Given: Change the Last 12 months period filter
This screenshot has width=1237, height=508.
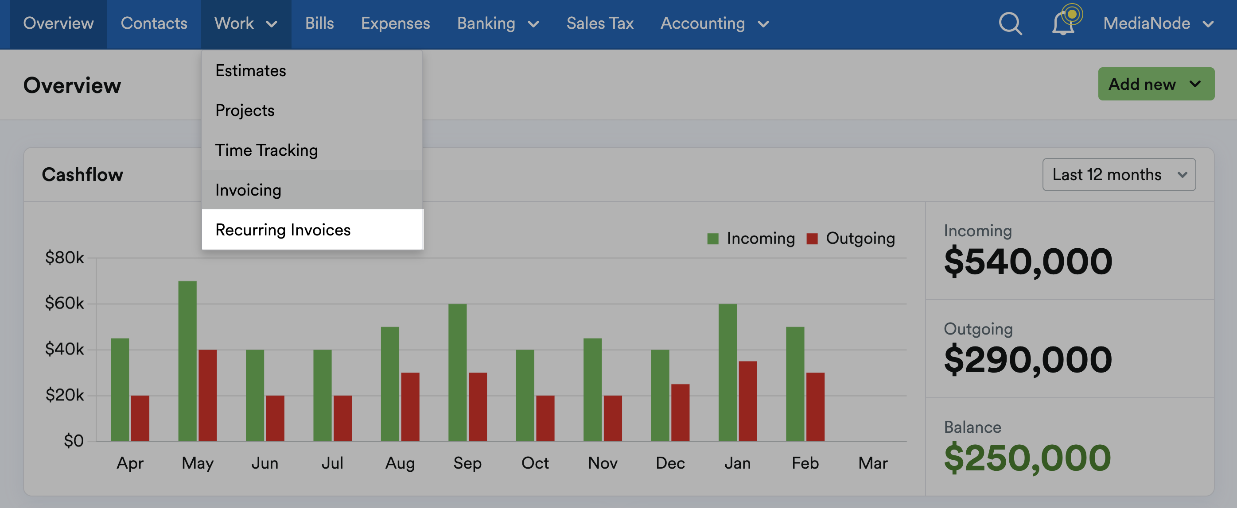Looking at the screenshot, I should coord(1119,174).
